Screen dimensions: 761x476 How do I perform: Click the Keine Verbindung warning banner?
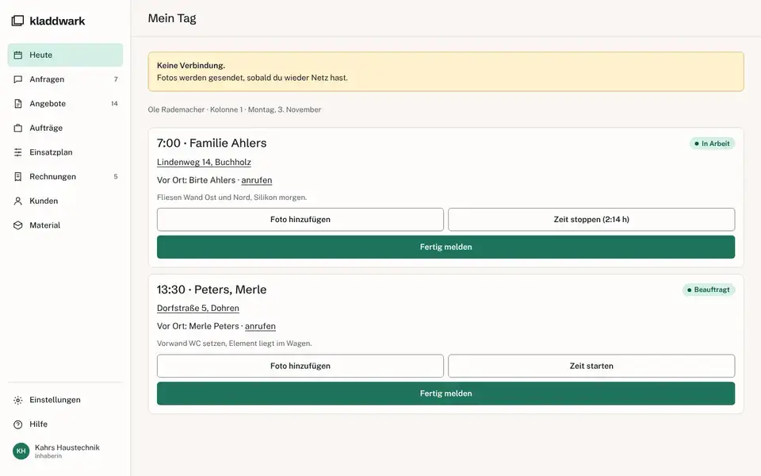point(446,71)
